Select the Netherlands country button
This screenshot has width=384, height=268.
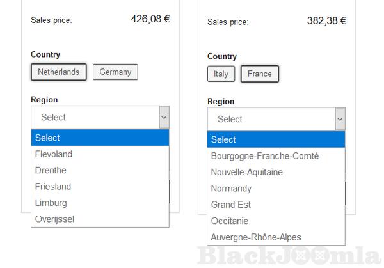[58, 72]
